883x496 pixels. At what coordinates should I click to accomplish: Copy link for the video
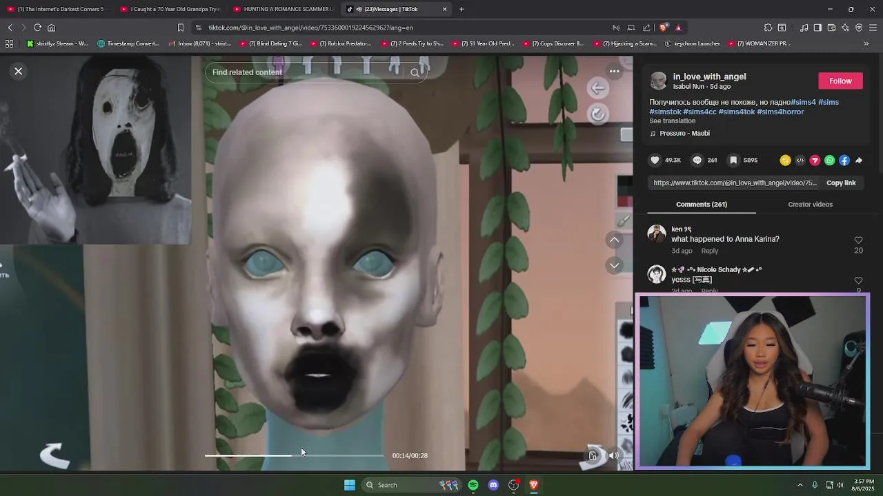click(841, 183)
